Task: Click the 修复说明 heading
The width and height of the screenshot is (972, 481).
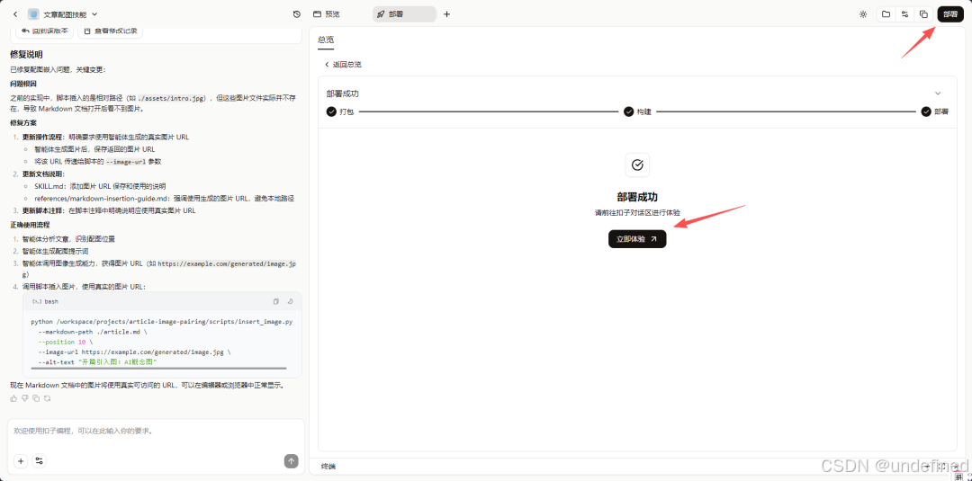Action: [26, 55]
